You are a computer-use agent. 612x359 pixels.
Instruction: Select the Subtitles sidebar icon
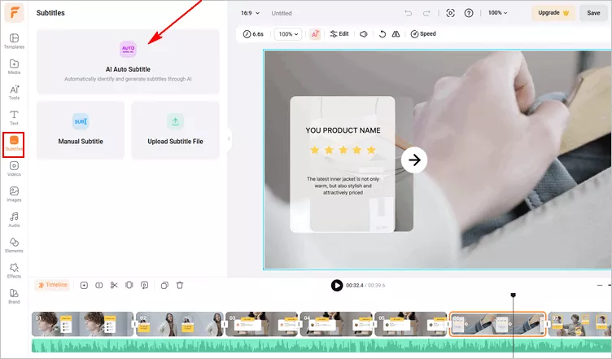click(x=14, y=144)
